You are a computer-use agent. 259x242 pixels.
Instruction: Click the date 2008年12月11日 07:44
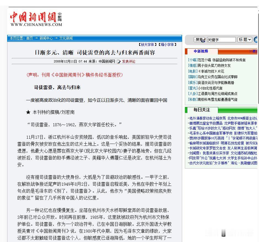pos(70,61)
